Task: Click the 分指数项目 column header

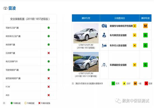Action: [120, 18]
